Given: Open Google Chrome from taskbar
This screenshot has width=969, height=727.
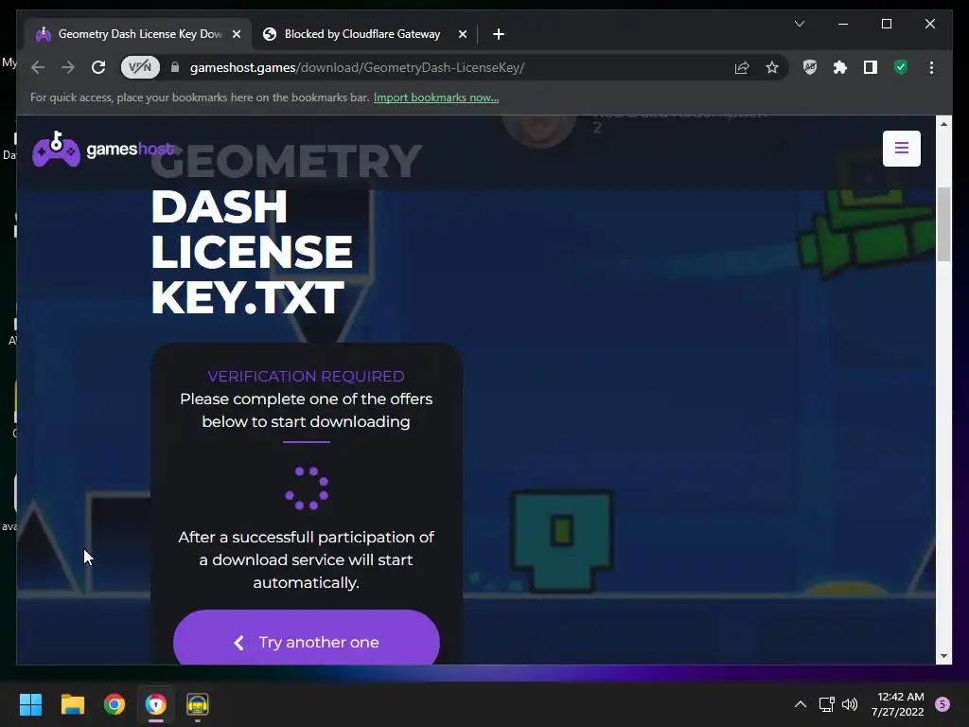Looking at the screenshot, I should [x=114, y=704].
